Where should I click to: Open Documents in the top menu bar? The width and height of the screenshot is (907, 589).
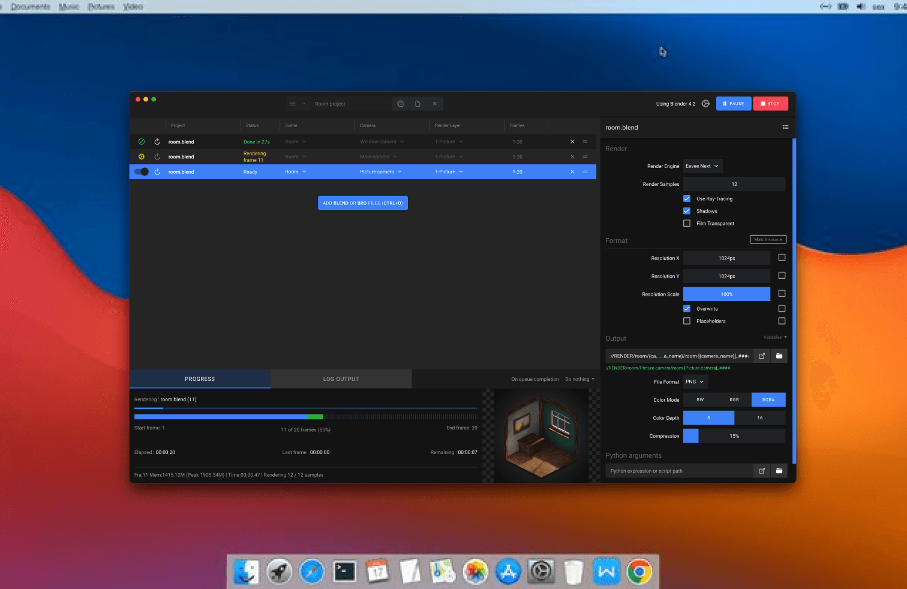[31, 7]
